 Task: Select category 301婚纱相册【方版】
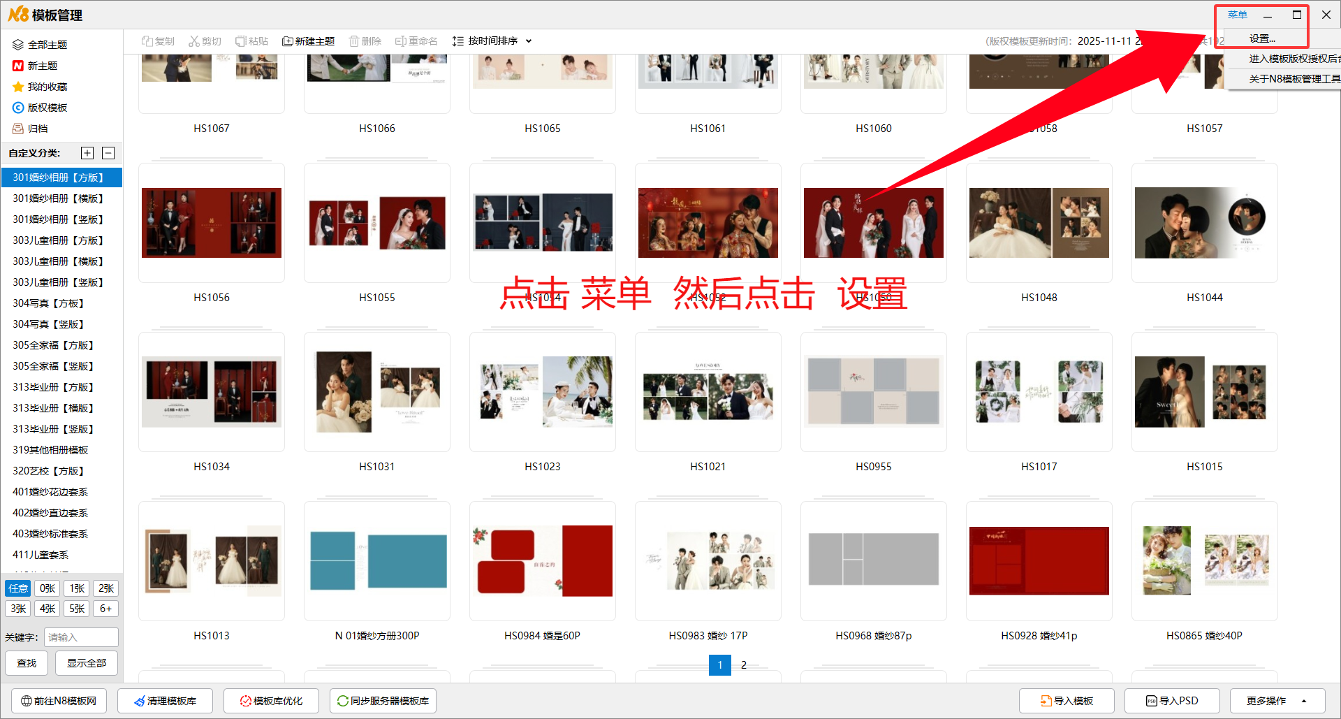tap(61, 177)
